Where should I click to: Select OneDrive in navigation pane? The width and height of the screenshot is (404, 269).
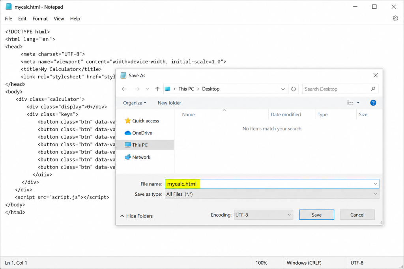(142, 133)
